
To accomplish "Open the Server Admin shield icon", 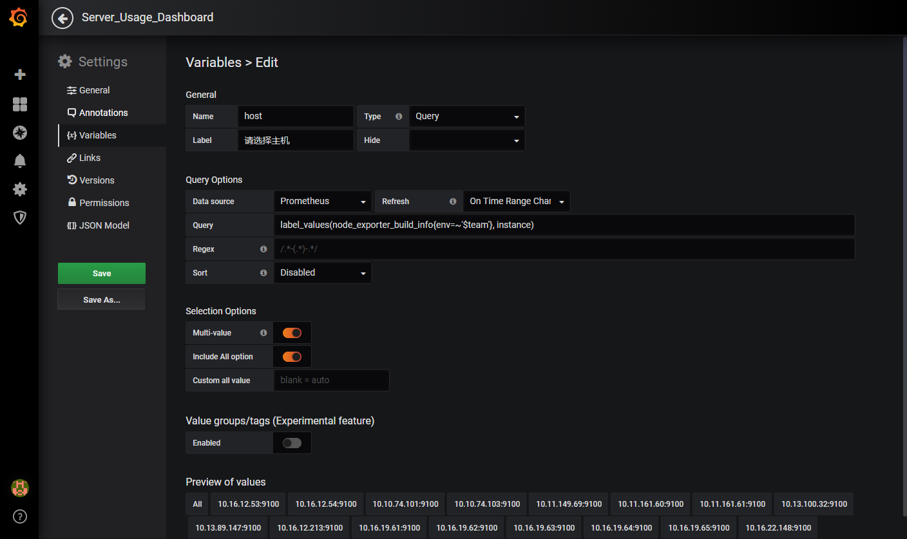I will click(x=20, y=218).
